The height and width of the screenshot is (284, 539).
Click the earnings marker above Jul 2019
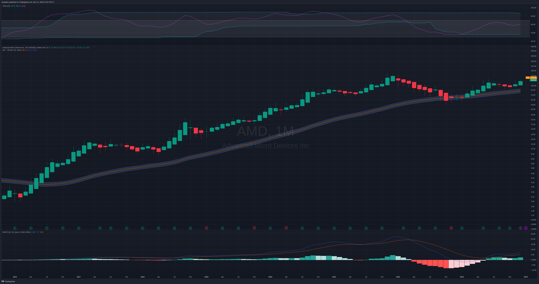(239, 228)
